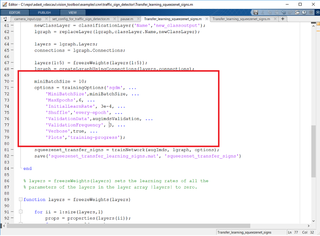The image size is (320, 236).
Task: Close the set_config_for_traffic_sign_detector.m tab
Action: coord(114,19)
